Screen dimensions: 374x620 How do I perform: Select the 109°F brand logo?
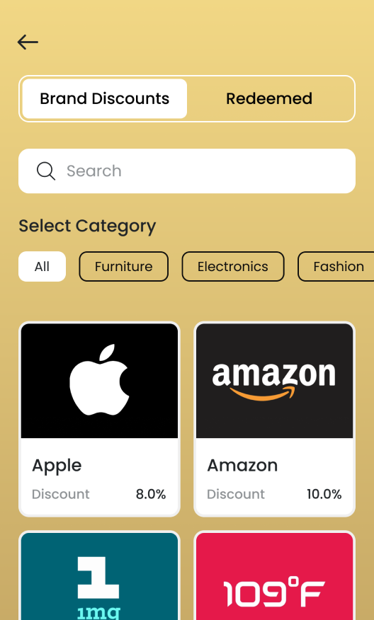click(x=274, y=576)
